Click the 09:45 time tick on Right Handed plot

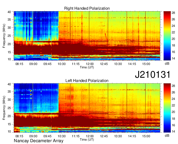coord(47,64)
